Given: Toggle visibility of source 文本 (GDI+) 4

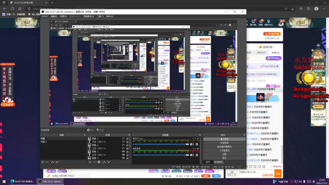Looking at the screenshot, I should (x=123, y=155).
